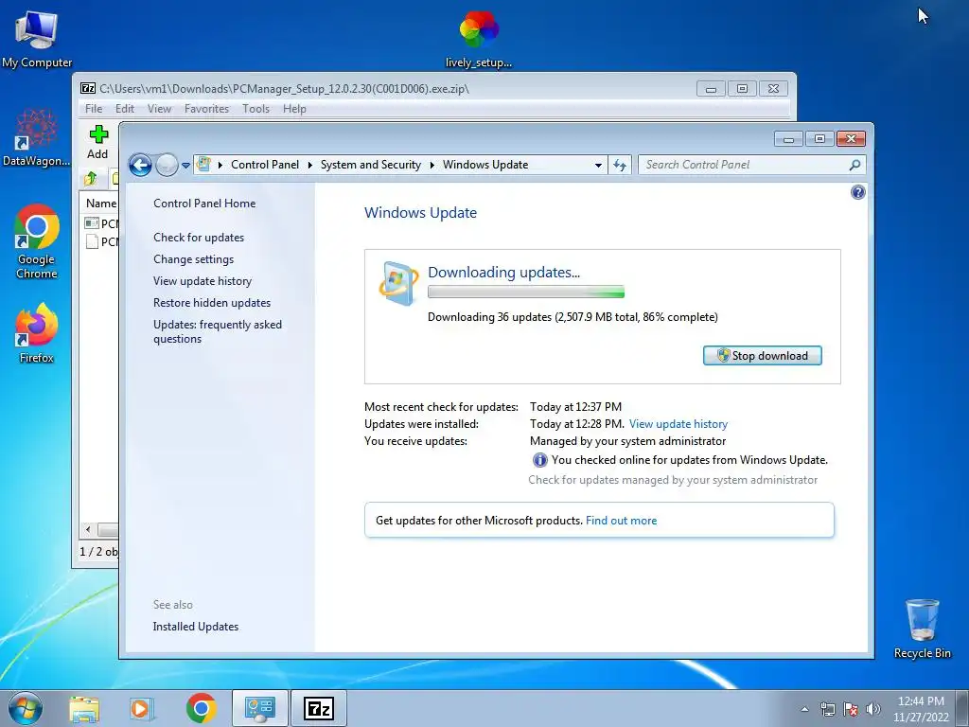Switch to Control Panel taskbar button
The image size is (969, 727).
[259, 708]
